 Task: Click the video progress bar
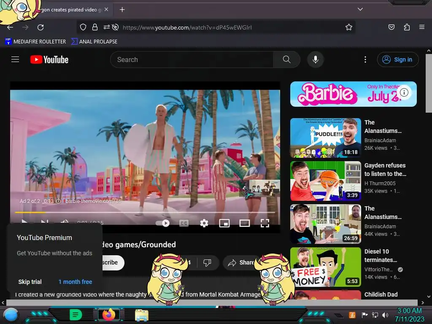pos(145,213)
